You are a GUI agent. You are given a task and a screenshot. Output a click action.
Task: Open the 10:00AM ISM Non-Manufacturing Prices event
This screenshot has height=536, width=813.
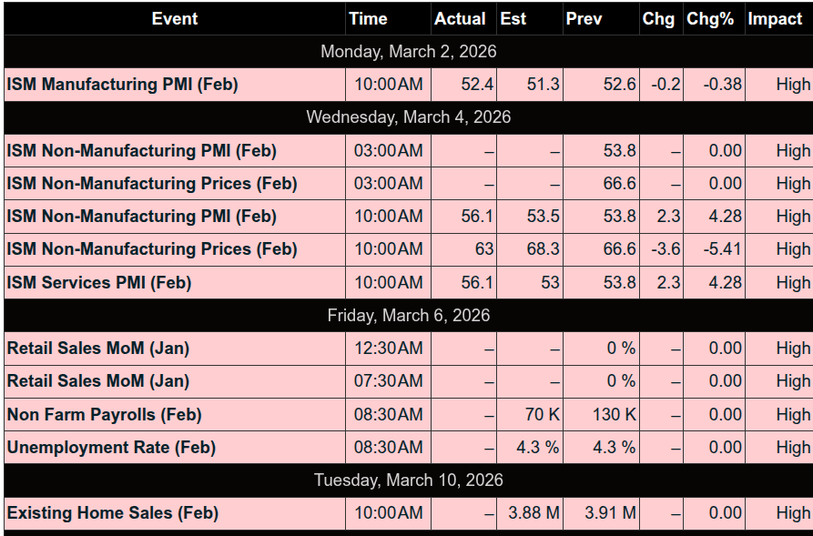pyautogui.click(x=152, y=249)
